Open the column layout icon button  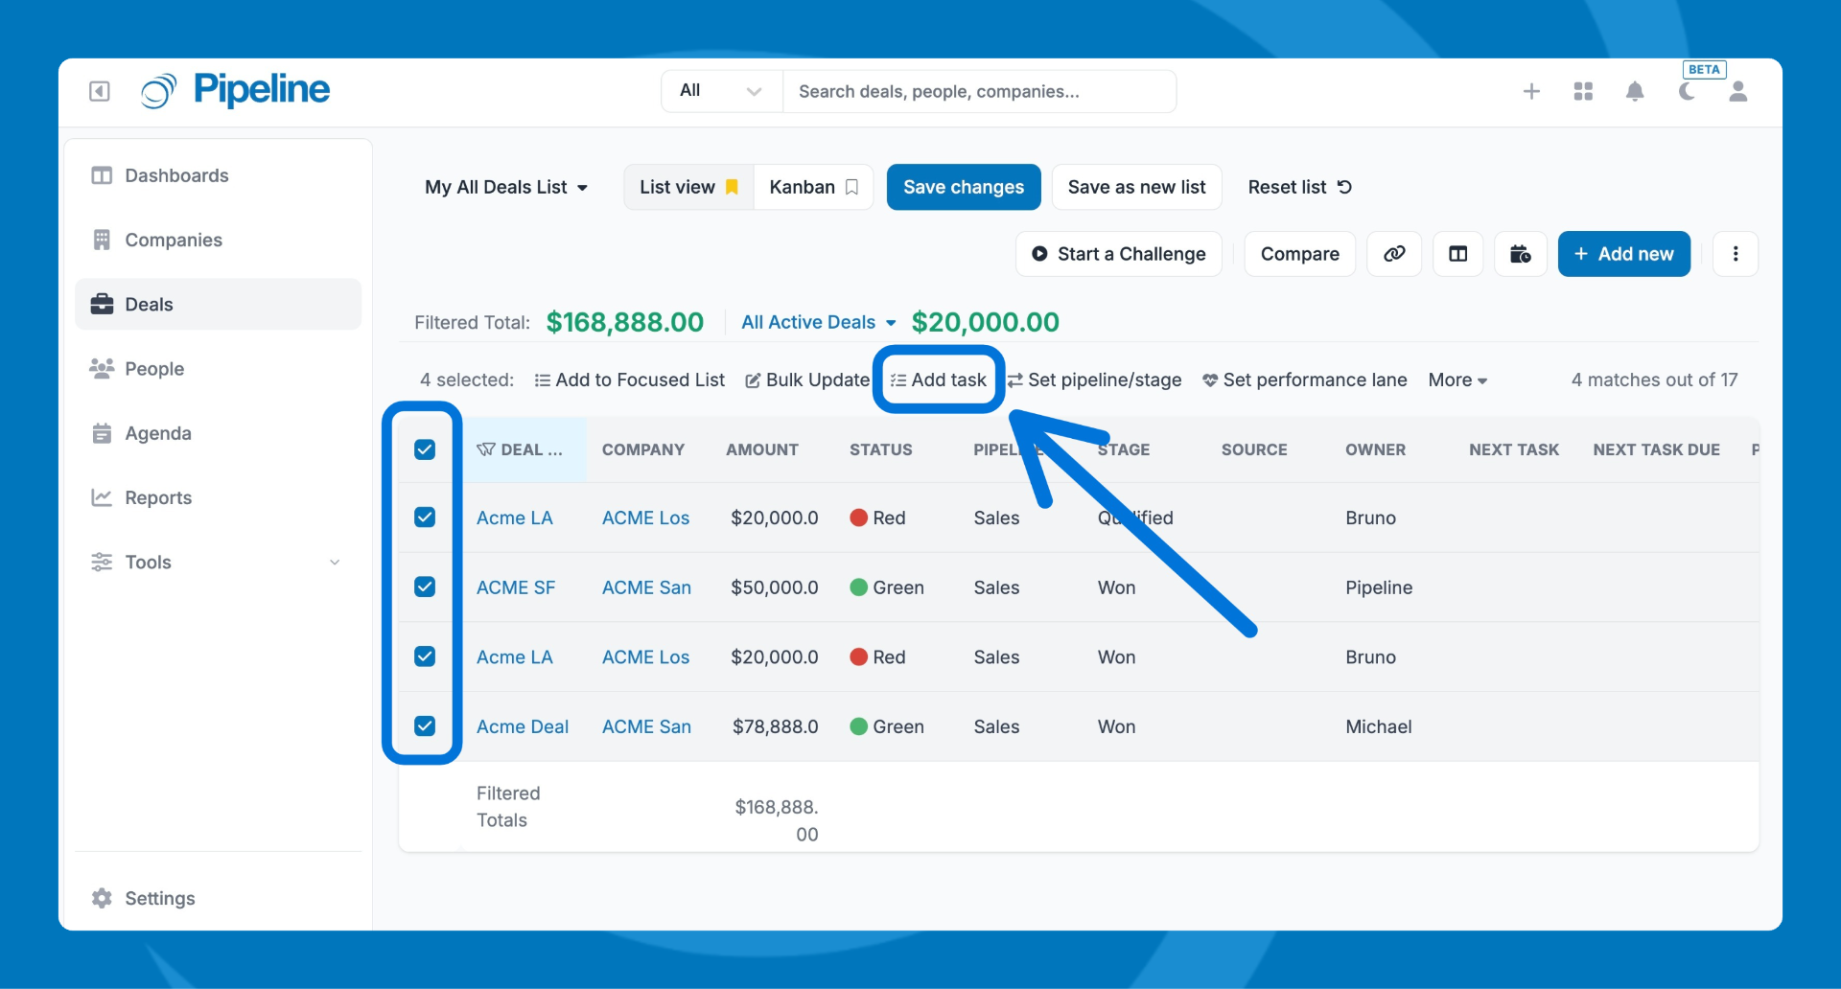pyautogui.click(x=1457, y=254)
